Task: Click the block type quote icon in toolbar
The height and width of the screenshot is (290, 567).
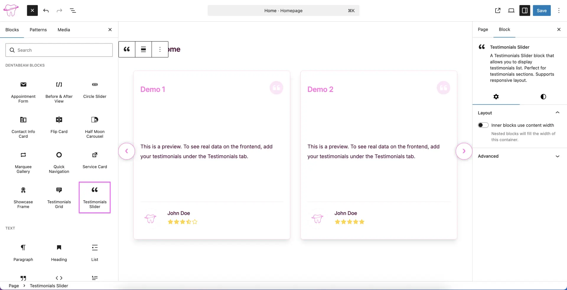Action: coord(127,49)
